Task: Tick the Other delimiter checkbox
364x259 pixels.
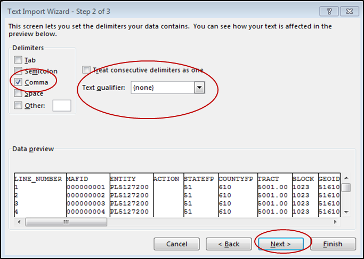Action: coord(19,106)
